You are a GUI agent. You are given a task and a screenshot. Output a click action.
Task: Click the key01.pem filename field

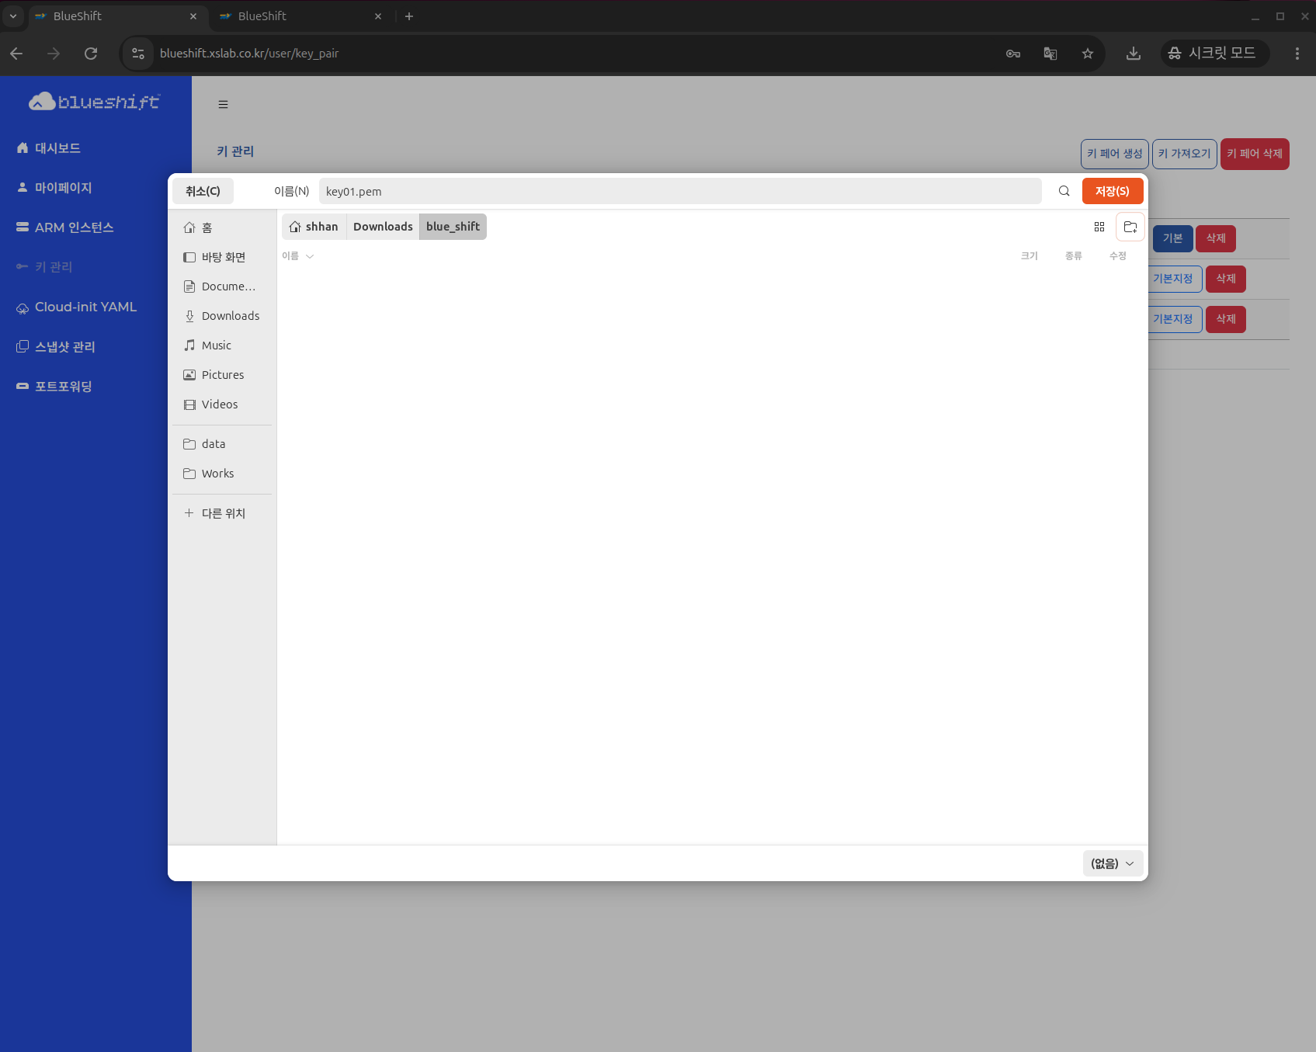point(679,192)
